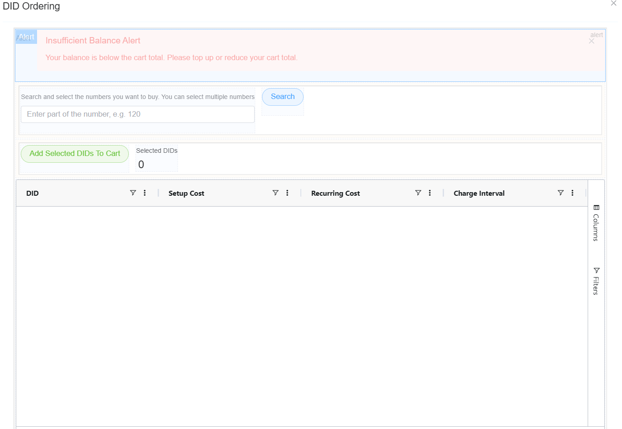Open the DID column menu
Viewport: 622px width, 429px height.
pyautogui.click(x=145, y=193)
